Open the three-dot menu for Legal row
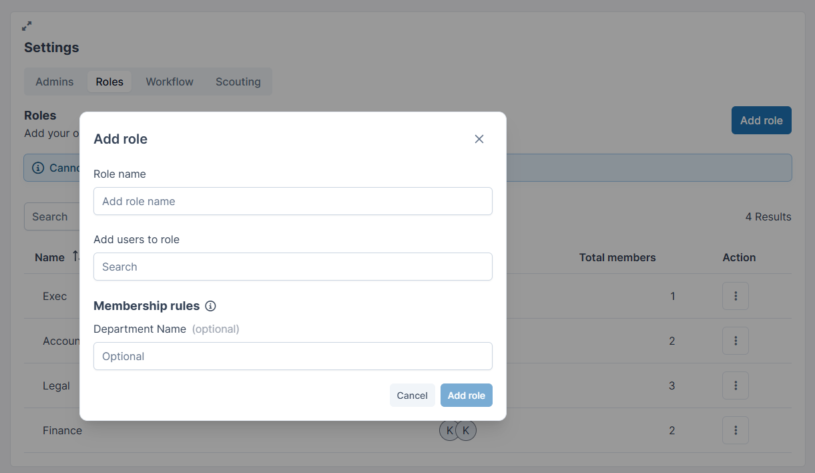The height and width of the screenshot is (473, 815). tap(736, 385)
